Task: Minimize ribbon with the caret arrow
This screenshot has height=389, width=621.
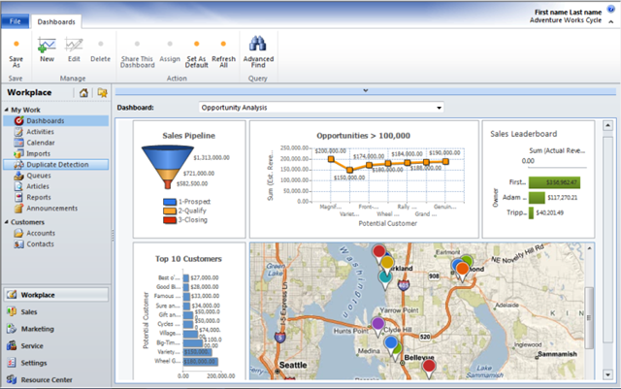Action: (611, 21)
